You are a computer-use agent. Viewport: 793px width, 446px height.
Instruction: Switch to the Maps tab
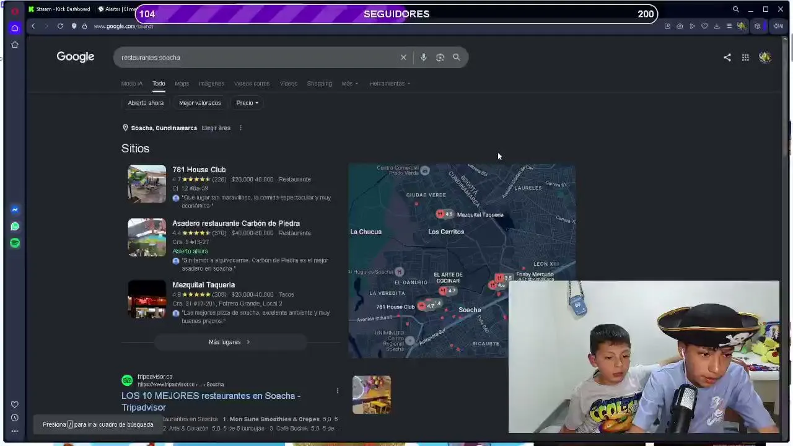pos(182,84)
